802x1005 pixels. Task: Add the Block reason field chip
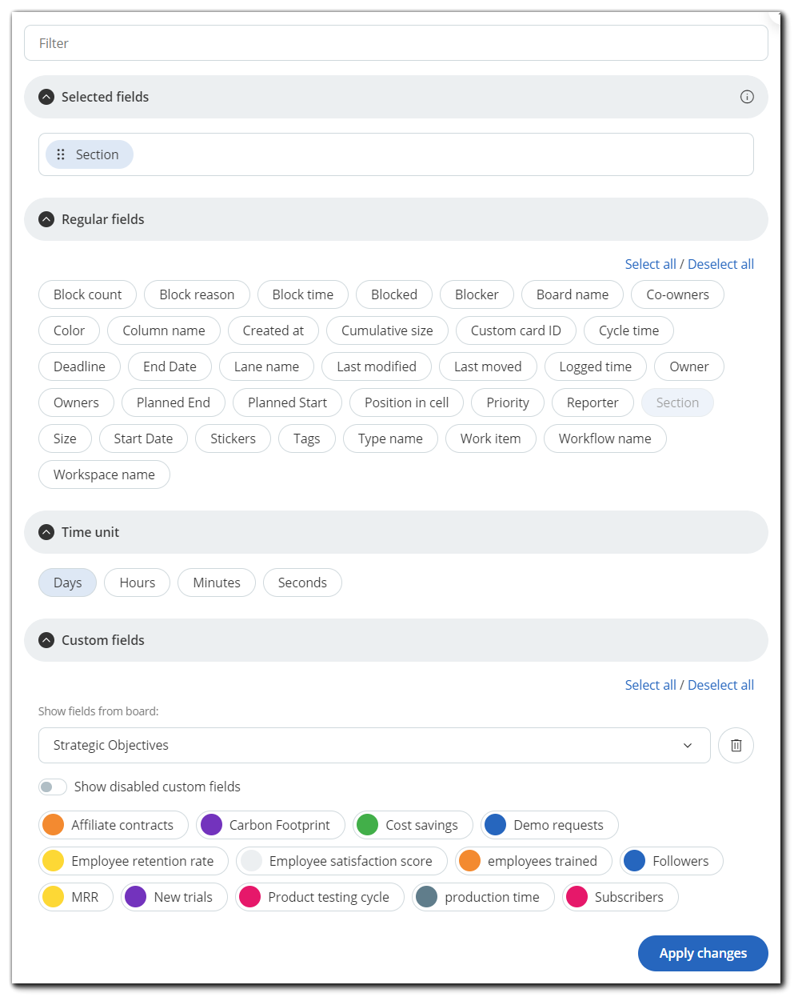(x=197, y=294)
